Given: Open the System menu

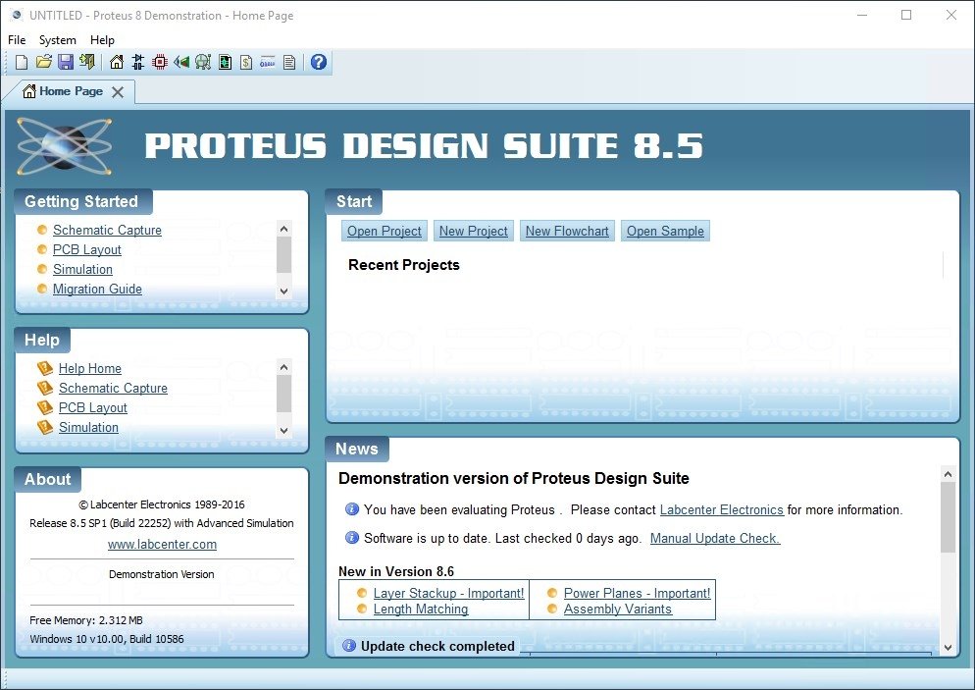Looking at the screenshot, I should pos(58,40).
